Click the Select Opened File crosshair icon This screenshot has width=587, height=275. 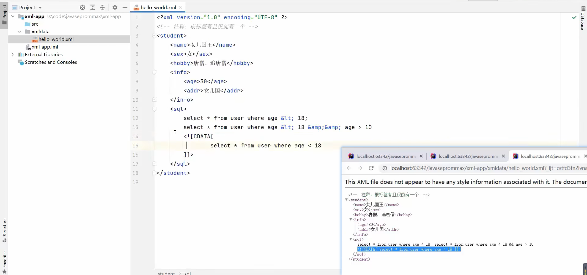point(82,7)
